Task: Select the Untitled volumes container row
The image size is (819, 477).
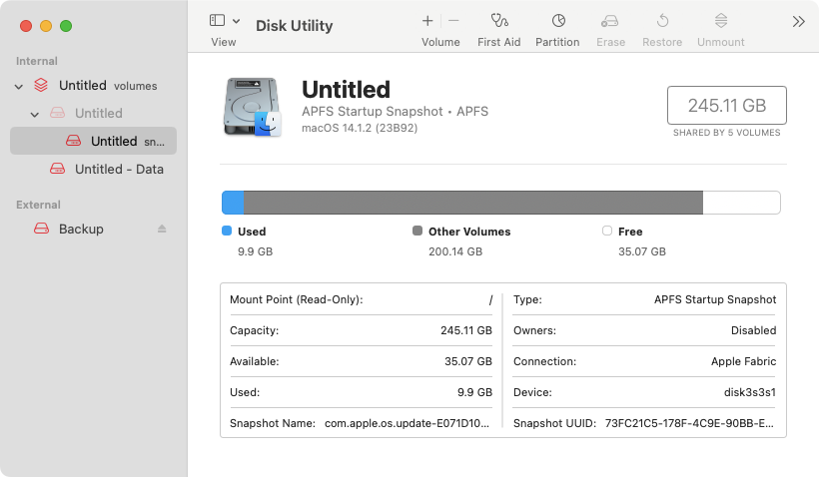Action: 93,85
